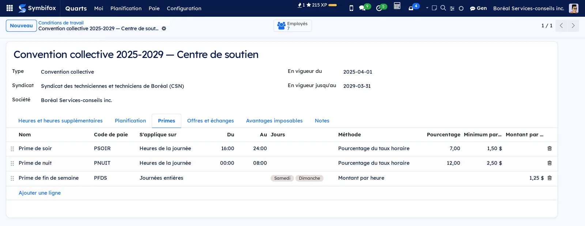Open the apps grid menu
The height and width of the screenshot is (226, 585).
click(10, 8)
